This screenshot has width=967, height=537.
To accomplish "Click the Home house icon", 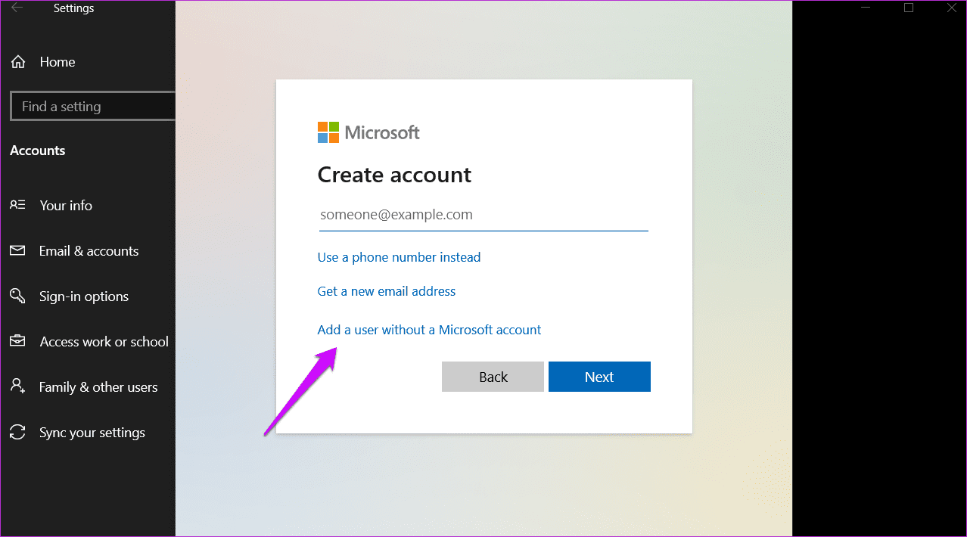I will (18, 62).
